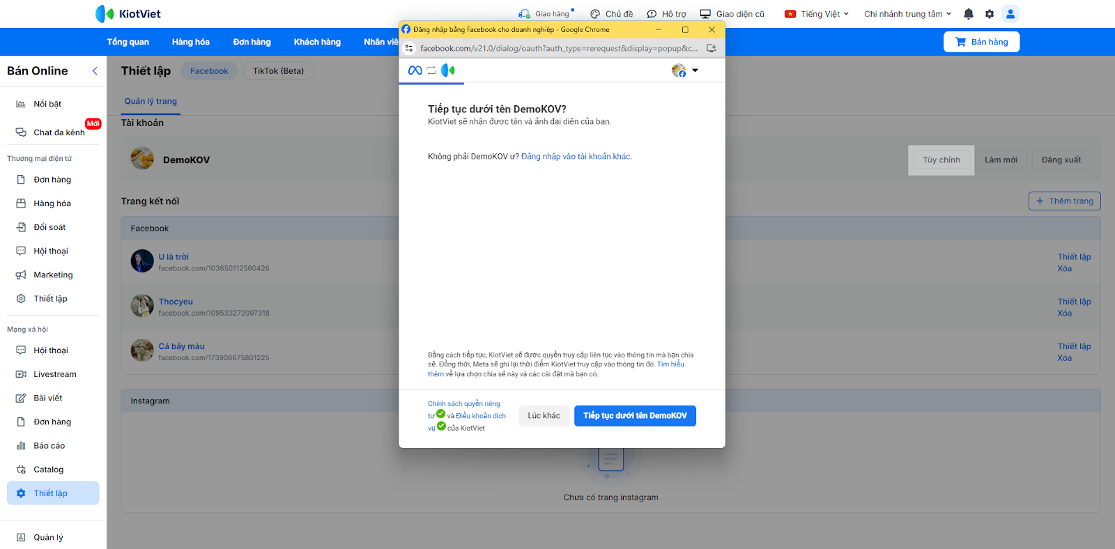Click page install icon in popup address bar
The height and width of the screenshot is (549, 1115).
(712, 49)
